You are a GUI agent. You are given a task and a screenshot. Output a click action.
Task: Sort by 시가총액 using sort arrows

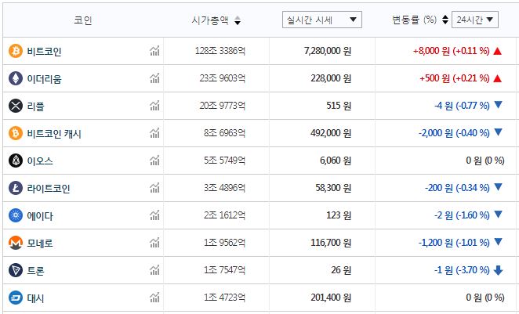[x=238, y=20]
